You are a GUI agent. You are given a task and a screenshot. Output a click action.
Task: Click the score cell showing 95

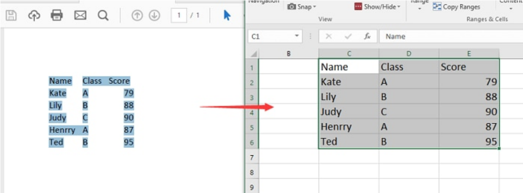(x=469, y=142)
